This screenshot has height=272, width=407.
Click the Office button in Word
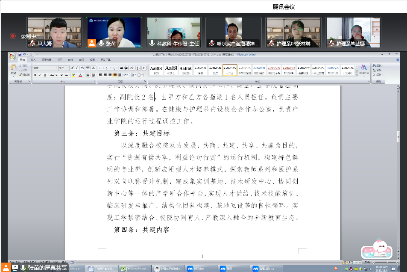coord(12,56)
